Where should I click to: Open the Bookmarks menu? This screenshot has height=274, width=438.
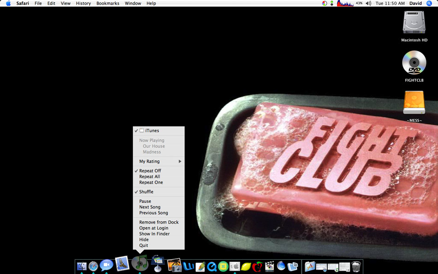pos(108,3)
